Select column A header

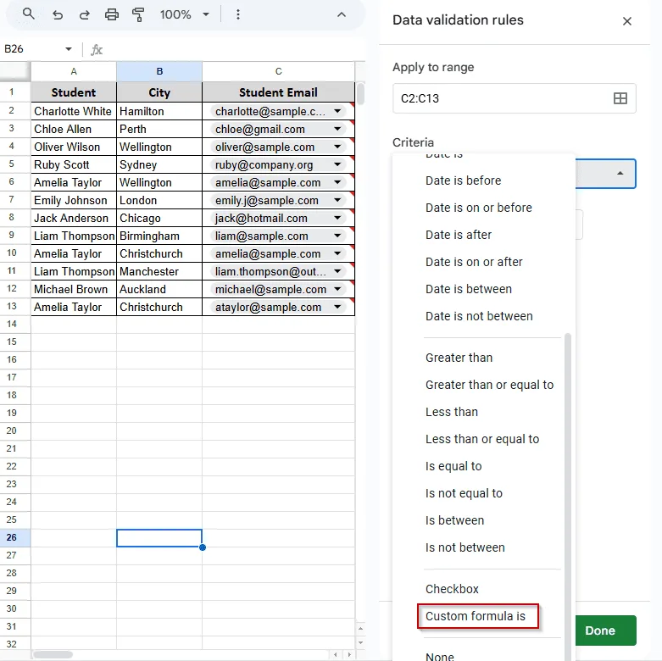[74, 71]
